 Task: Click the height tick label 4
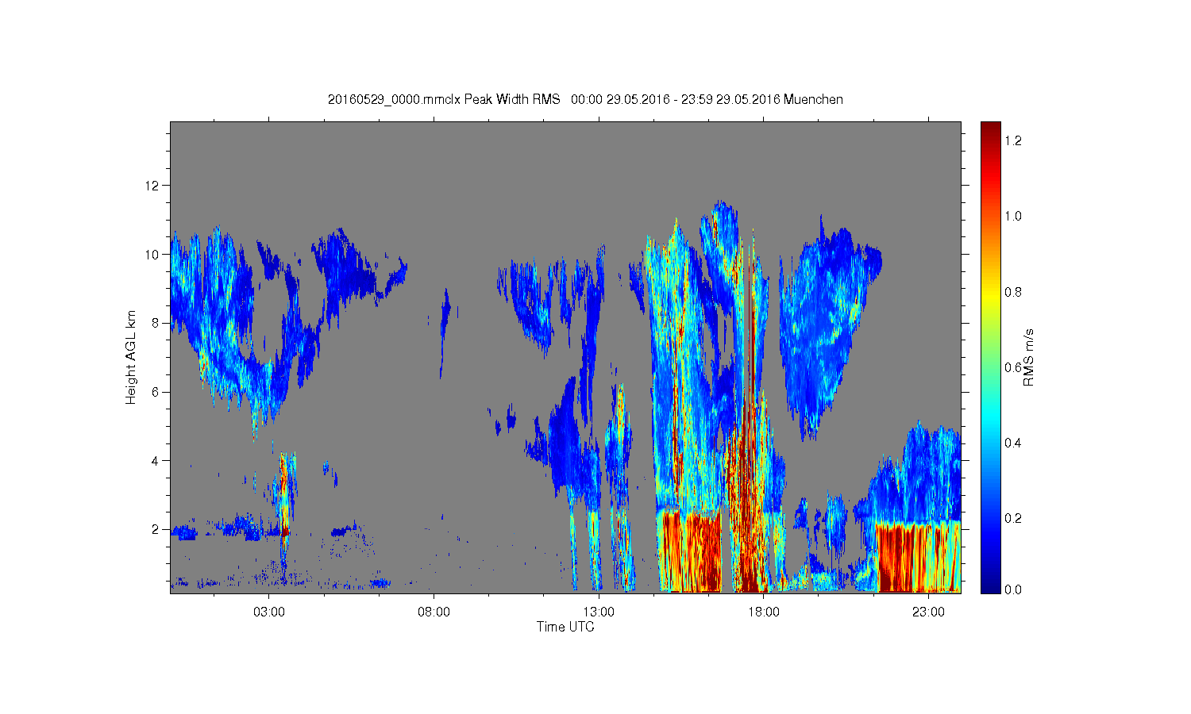tap(155, 460)
